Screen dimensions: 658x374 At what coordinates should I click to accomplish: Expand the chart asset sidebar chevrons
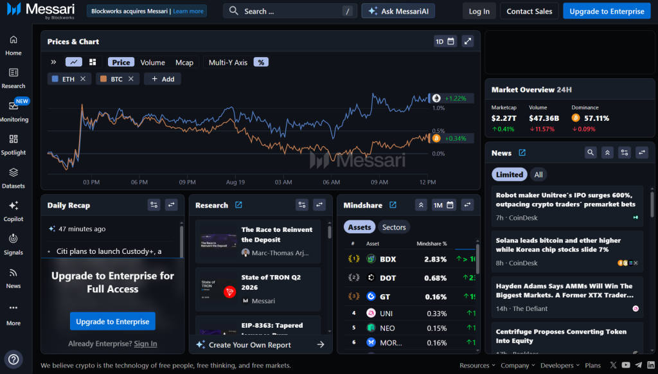(54, 62)
